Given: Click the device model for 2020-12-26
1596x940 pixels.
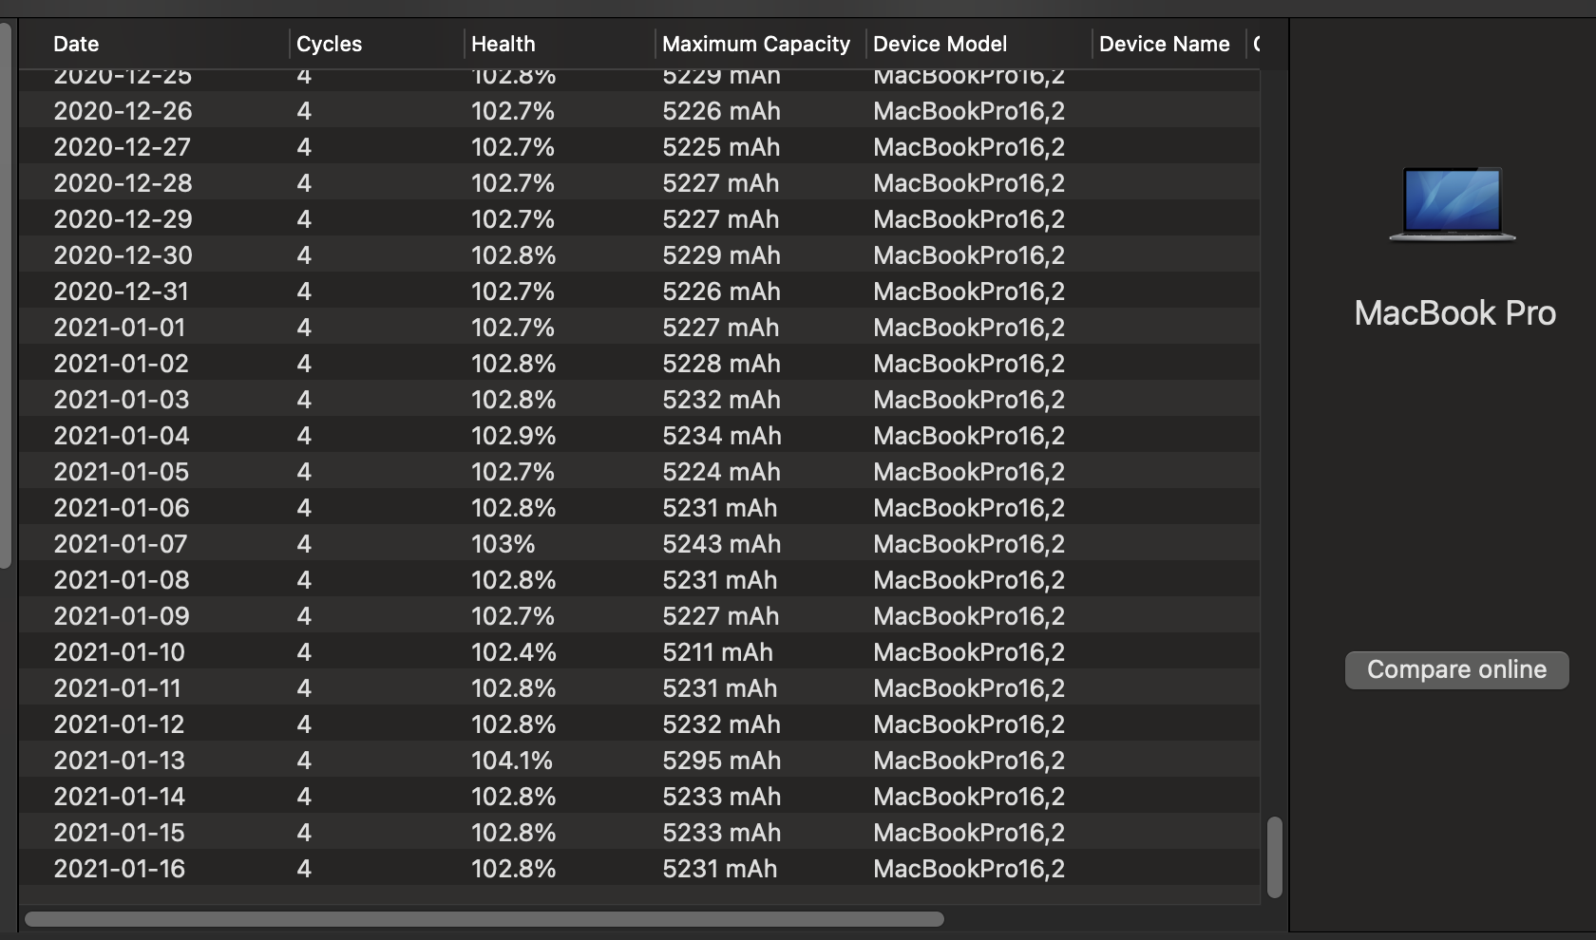Looking at the screenshot, I should click(x=968, y=111).
